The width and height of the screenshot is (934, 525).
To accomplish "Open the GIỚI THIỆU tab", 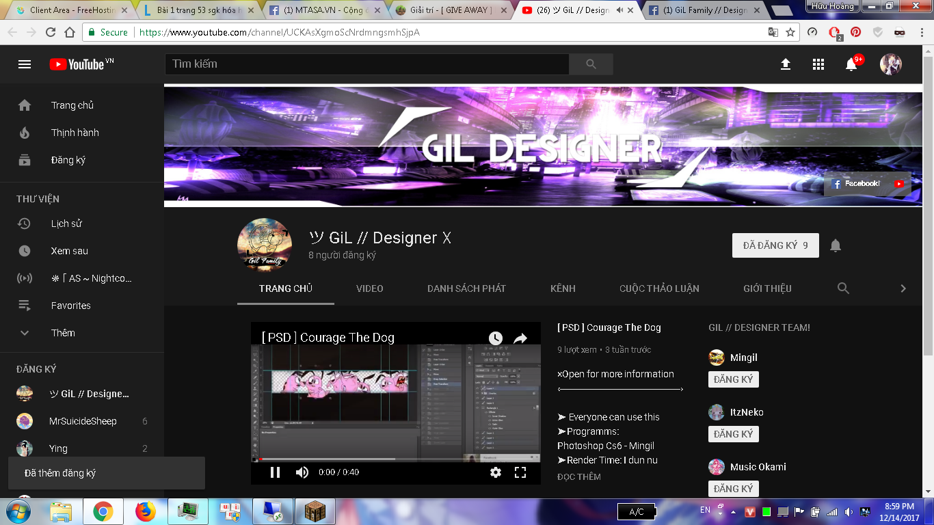I will (x=768, y=288).
